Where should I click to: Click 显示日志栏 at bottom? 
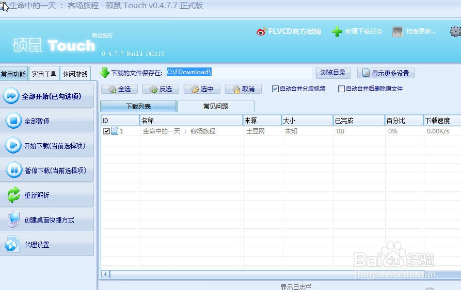click(x=295, y=287)
